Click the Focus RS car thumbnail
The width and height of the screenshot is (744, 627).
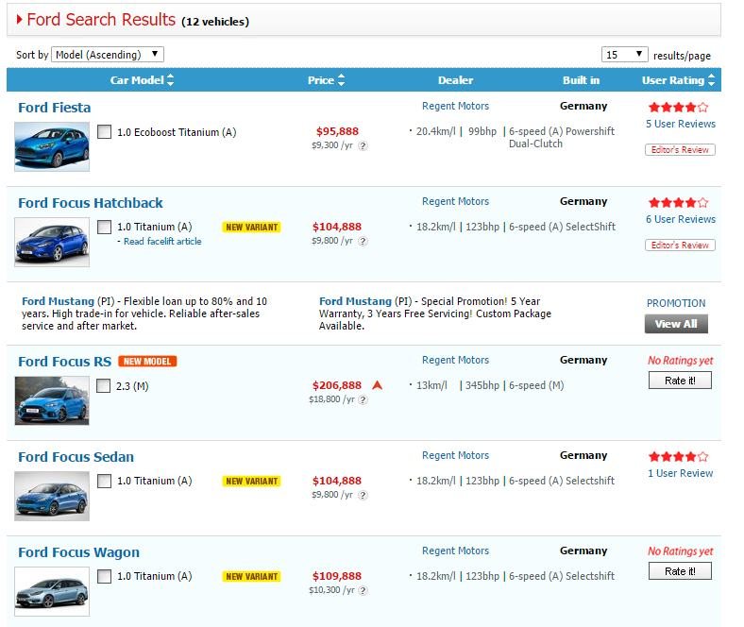click(x=52, y=400)
